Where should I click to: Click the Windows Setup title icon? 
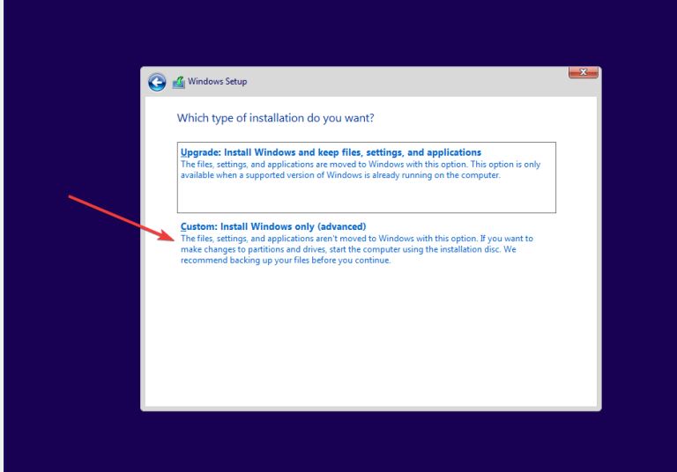pos(179,82)
